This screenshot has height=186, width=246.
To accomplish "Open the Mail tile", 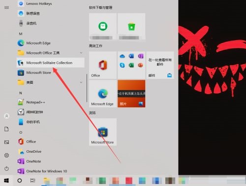I will tap(160, 65).
